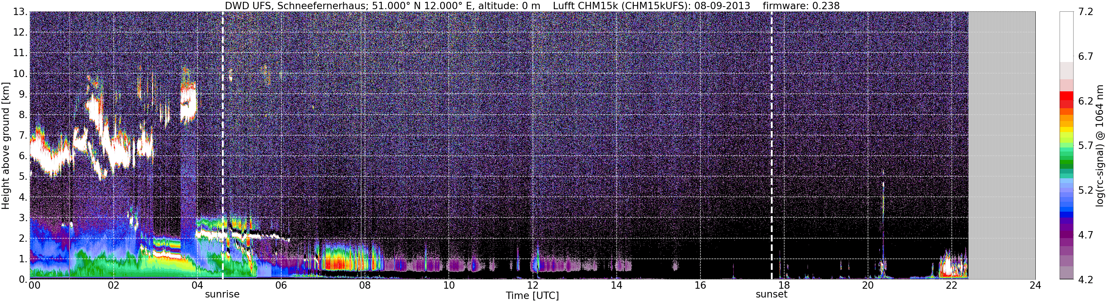
Task: Click the 'sunset' label below the time axis
Action: pyautogui.click(x=772, y=295)
